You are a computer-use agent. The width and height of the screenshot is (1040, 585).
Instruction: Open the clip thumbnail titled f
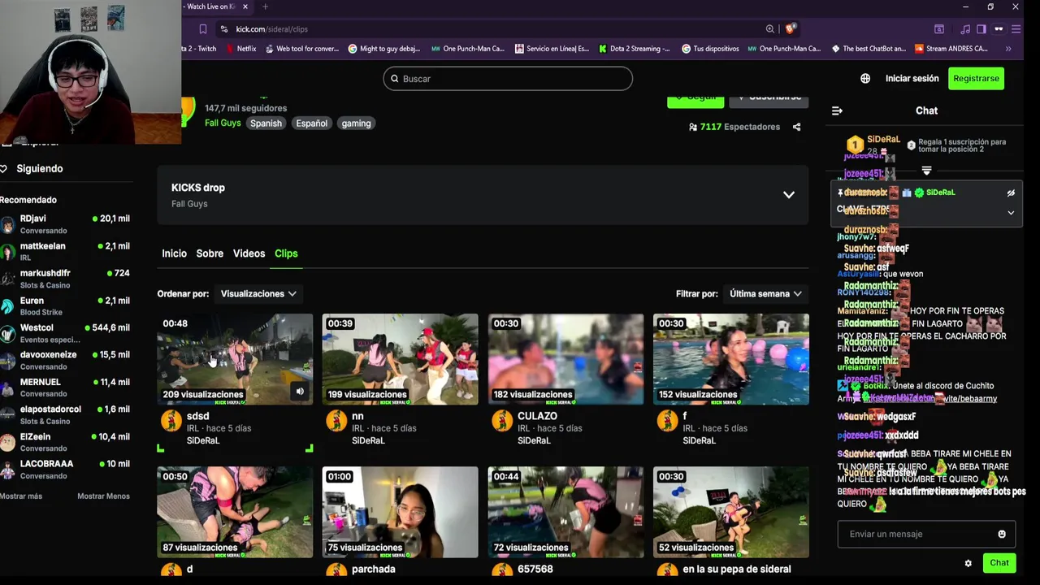click(x=731, y=359)
